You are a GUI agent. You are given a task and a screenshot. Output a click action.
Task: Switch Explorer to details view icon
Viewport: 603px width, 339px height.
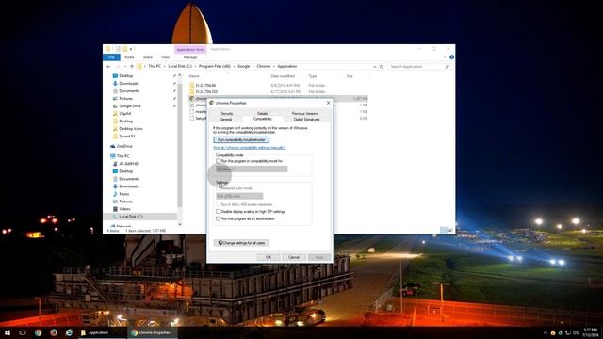(x=444, y=230)
